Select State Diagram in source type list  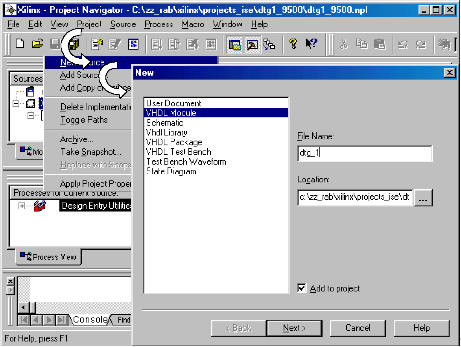216,171
